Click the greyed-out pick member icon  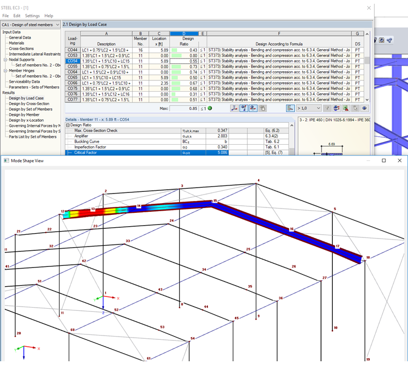pyautogui.click(x=263, y=108)
